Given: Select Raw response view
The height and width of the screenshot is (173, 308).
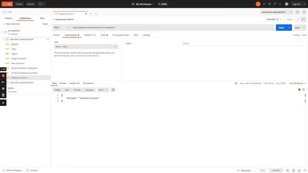Looking at the screenshot, I should [67, 90].
